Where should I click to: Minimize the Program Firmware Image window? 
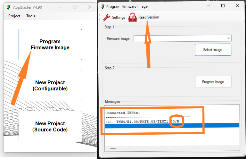click(x=209, y=6)
